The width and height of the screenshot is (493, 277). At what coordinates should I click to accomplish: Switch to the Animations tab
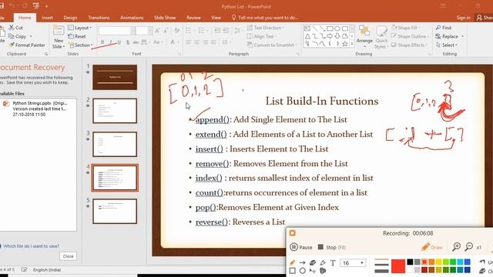132,18
